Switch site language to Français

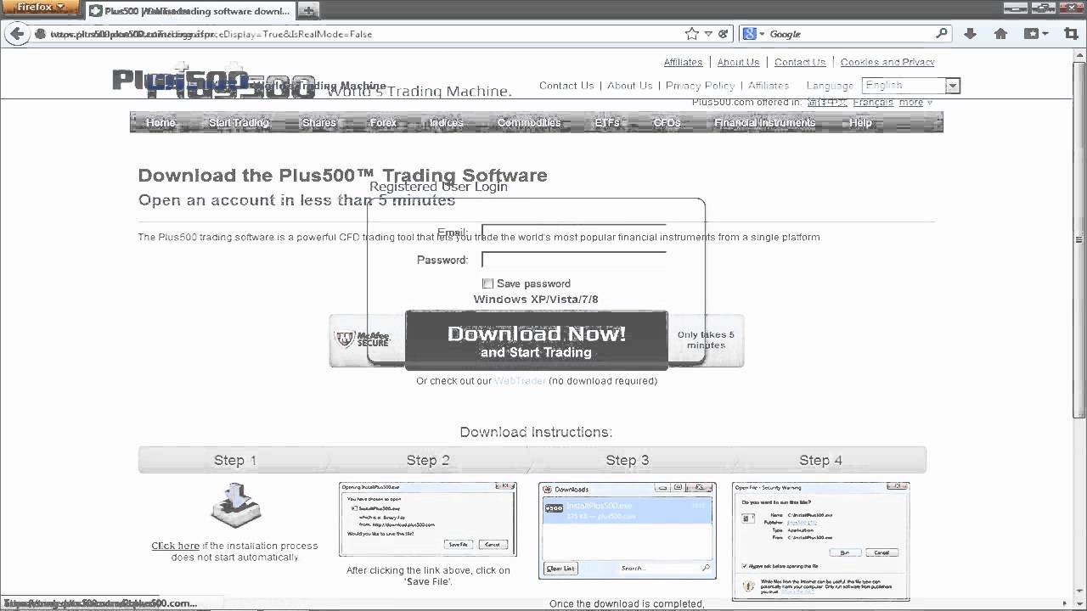point(873,103)
